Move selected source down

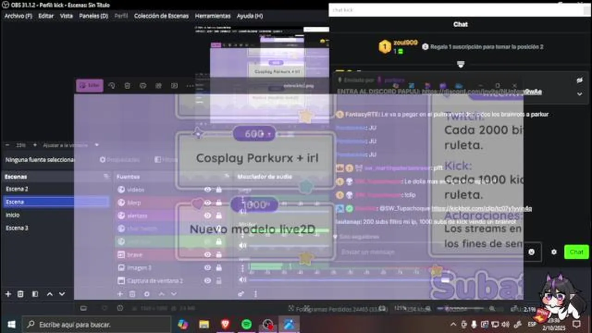coord(174,294)
